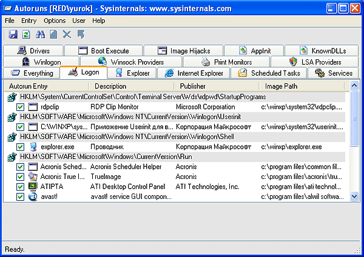The width and height of the screenshot is (364, 257).
Task: Switch to the Boot Execute tab
Action: coord(104,51)
